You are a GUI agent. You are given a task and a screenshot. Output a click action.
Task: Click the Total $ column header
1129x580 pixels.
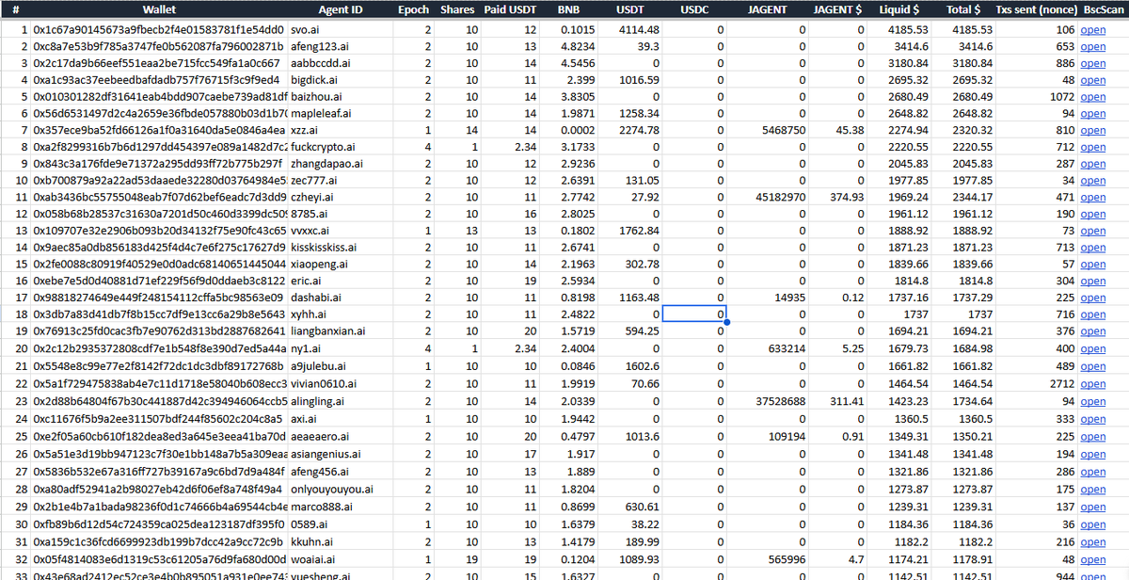964,9
